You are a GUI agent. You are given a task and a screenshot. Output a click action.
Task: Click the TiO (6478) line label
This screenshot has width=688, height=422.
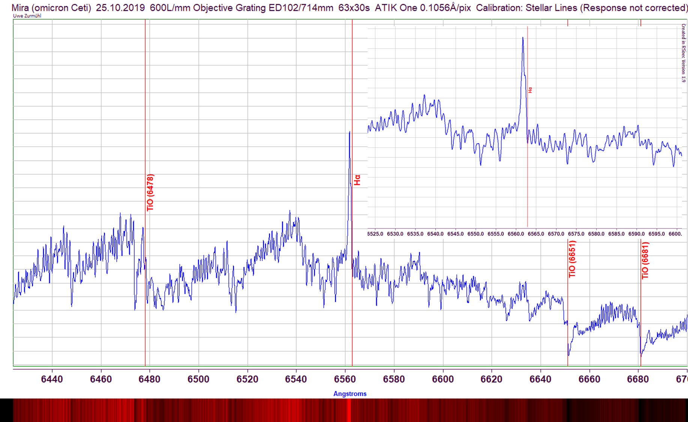(150, 192)
